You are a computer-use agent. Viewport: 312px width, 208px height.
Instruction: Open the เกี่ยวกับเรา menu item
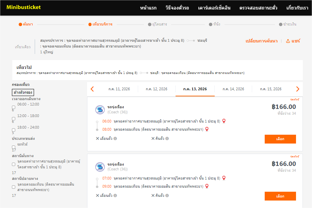click(x=297, y=8)
